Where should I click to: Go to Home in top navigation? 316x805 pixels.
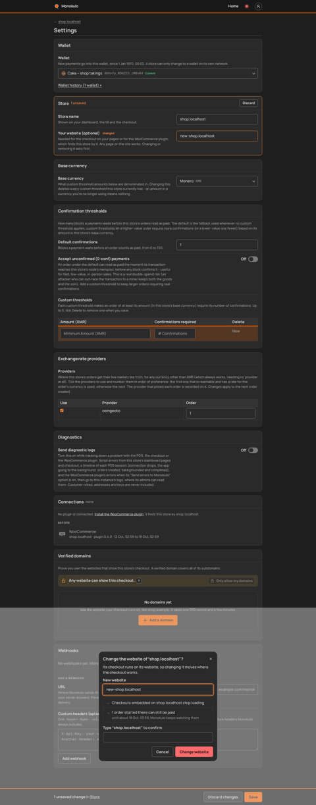click(233, 6)
